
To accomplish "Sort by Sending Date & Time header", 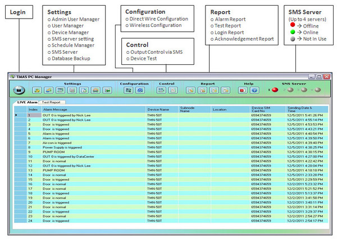I will (x=307, y=110).
